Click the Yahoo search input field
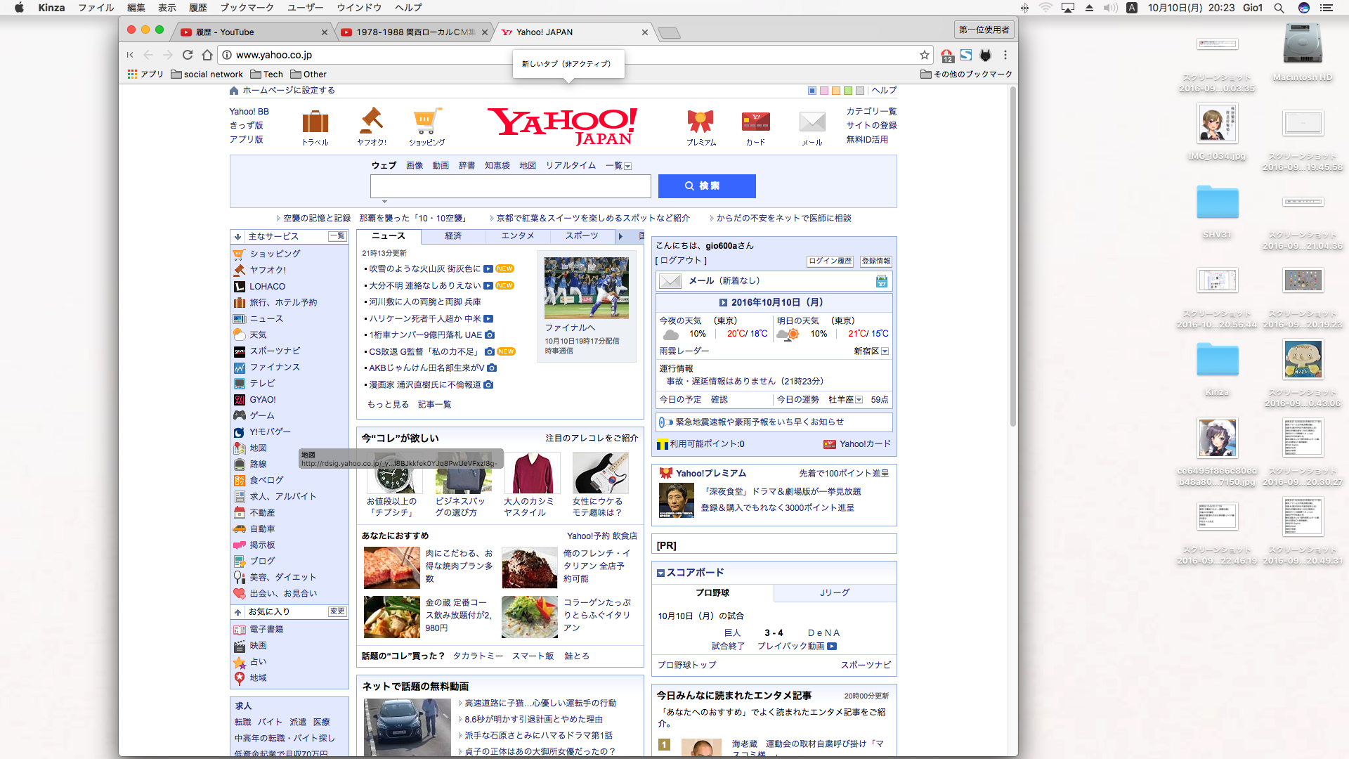The image size is (1349, 759). click(x=511, y=186)
